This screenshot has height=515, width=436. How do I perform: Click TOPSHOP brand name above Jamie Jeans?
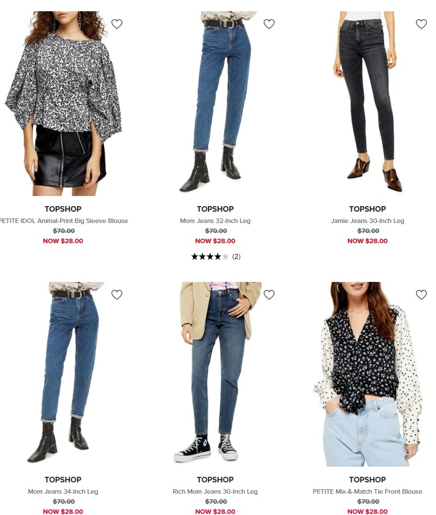click(x=367, y=209)
